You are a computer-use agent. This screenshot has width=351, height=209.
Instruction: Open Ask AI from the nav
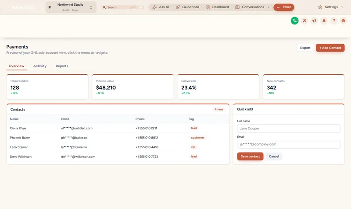coord(161,7)
